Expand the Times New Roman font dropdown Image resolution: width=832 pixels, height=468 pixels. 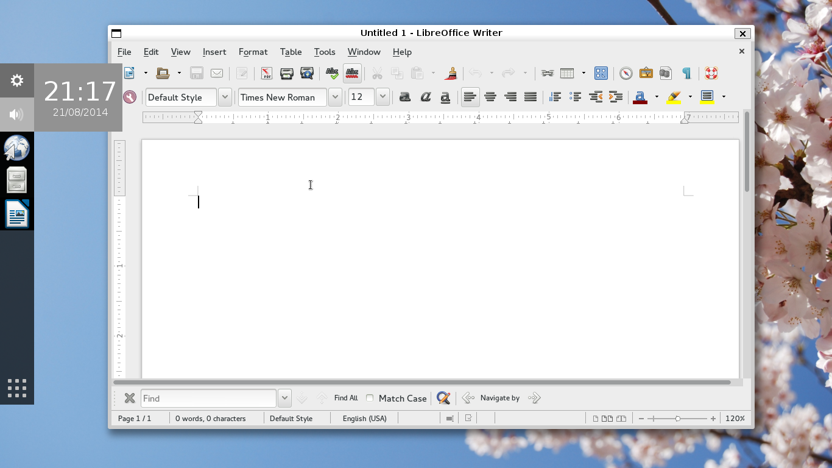click(335, 97)
